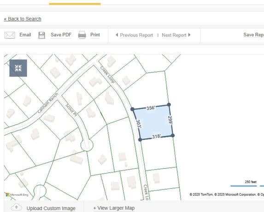Click the printer icon
The width and height of the screenshot is (264, 212).
tap(82, 35)
